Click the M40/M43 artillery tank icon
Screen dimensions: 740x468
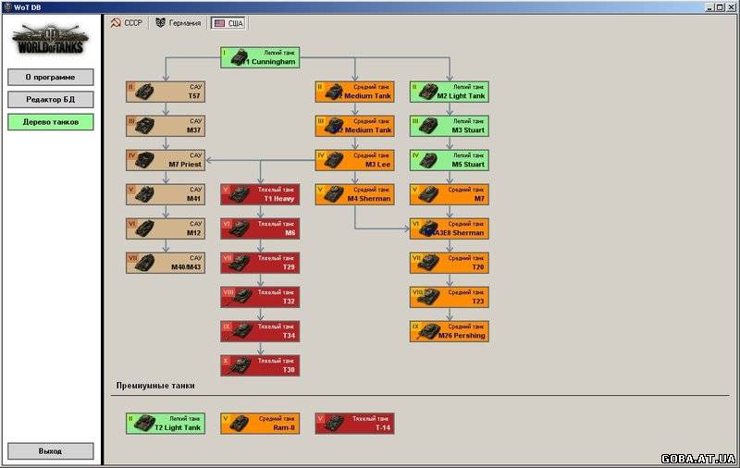pyautogui.click(x=144, y=263)
